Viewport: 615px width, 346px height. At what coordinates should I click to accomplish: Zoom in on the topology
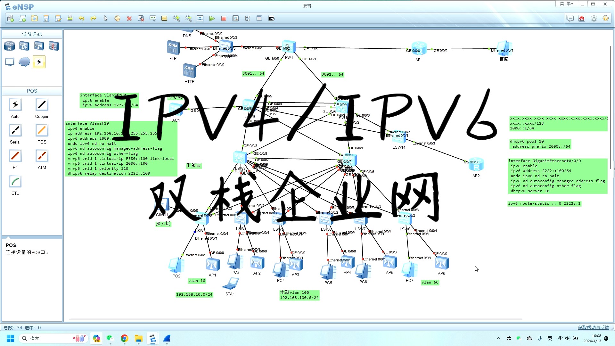(176, 18)
